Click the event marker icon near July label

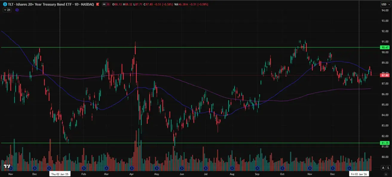point(205,168)
